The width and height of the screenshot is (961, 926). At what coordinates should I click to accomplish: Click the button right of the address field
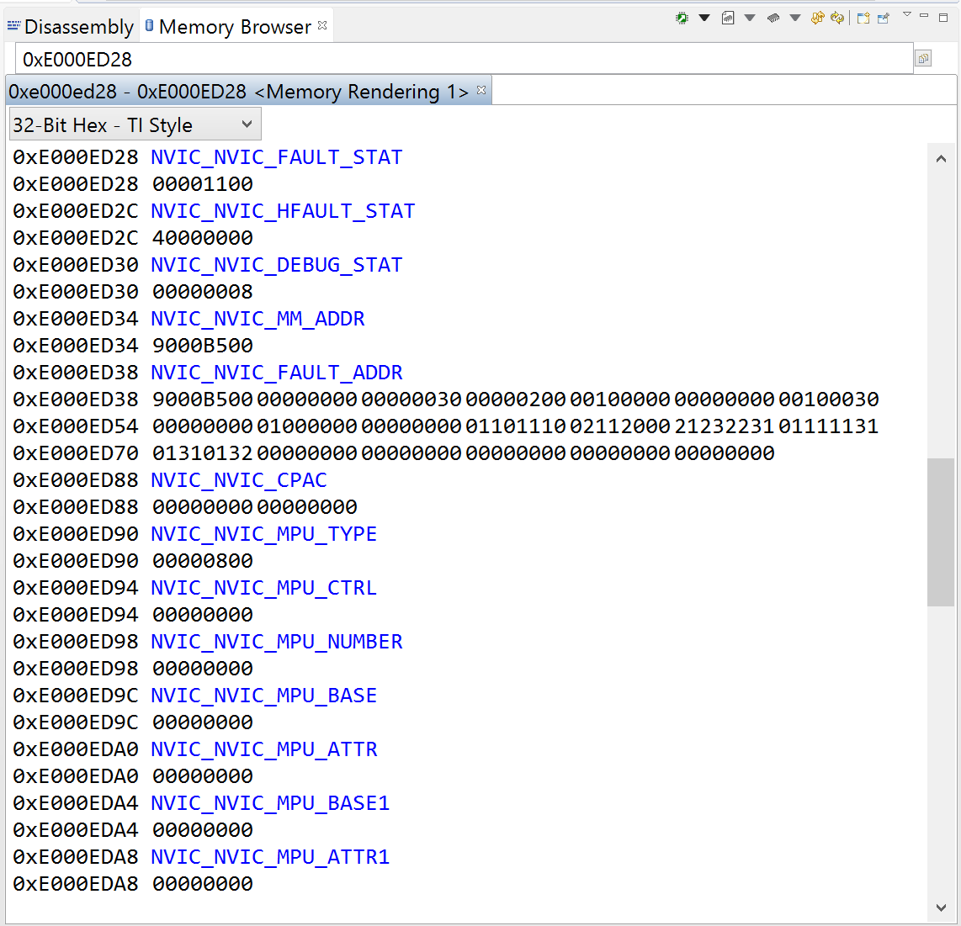pyautogui.click(x=924, y=59)
